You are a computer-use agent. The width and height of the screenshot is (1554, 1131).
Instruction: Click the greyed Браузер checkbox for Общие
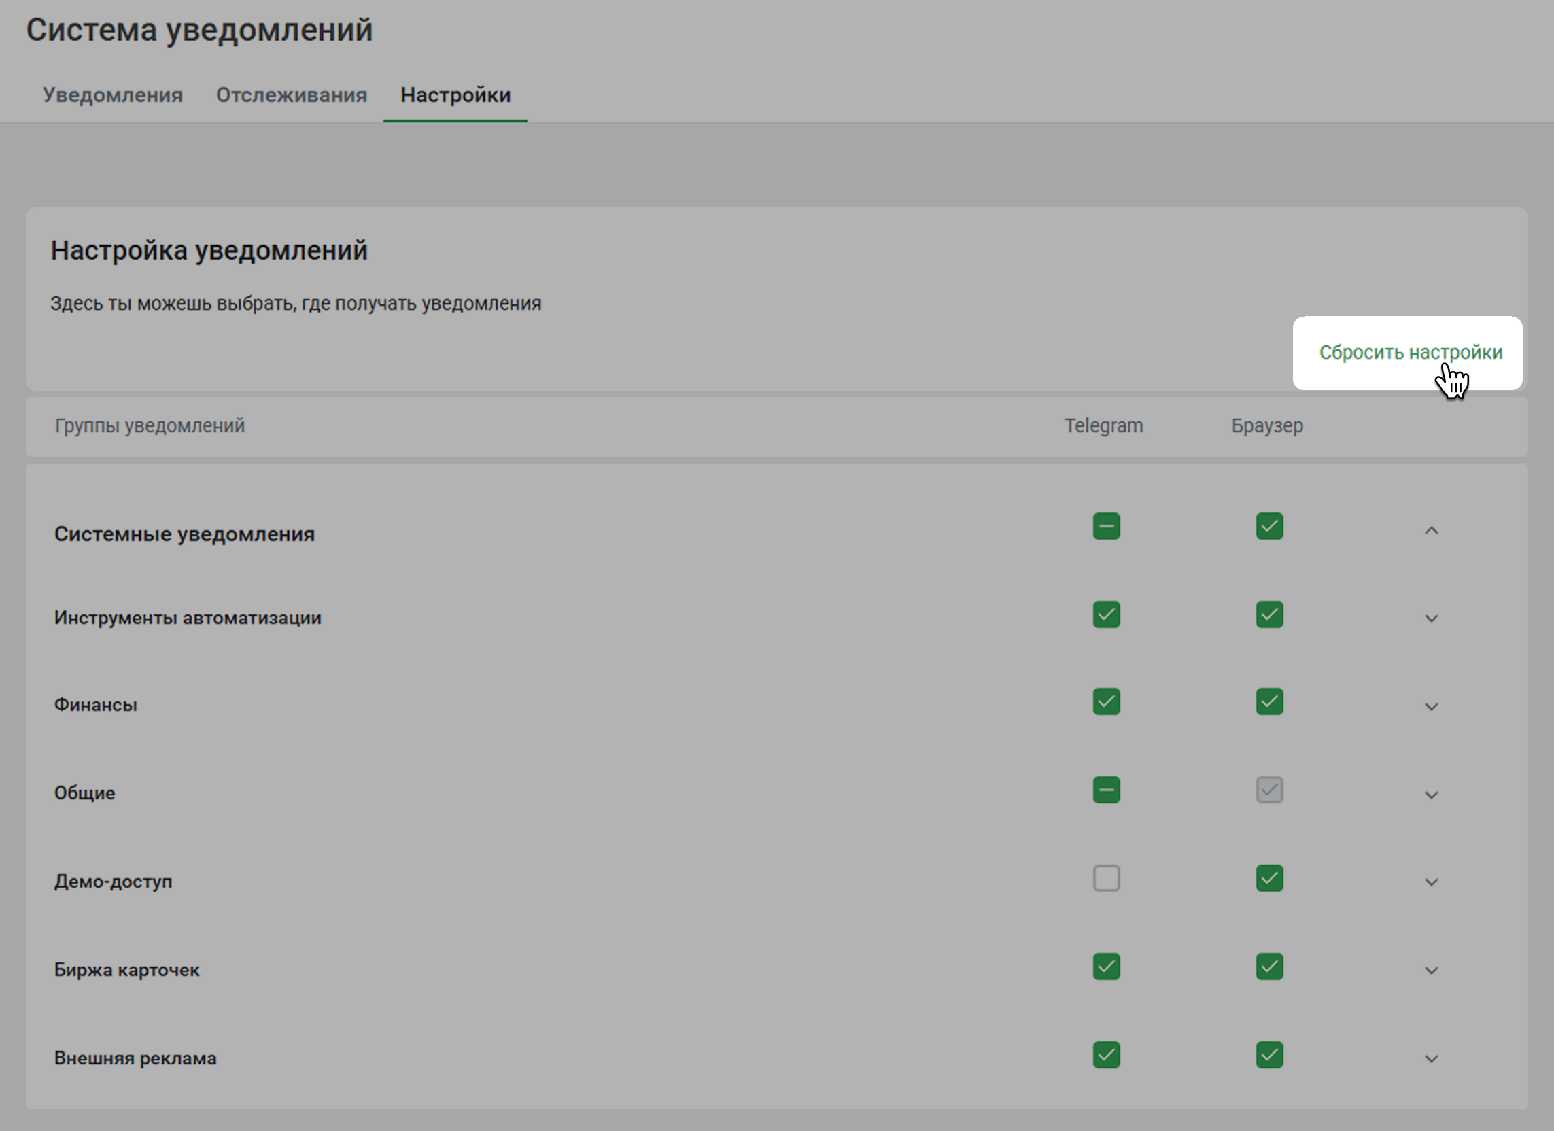[1269, 790]
